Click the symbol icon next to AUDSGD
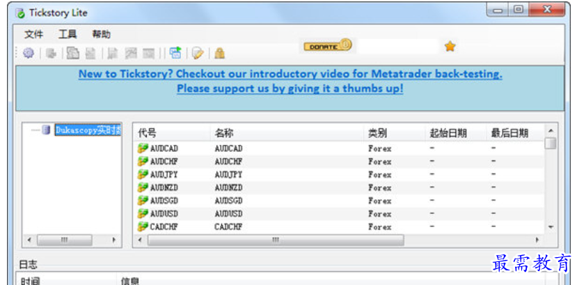The width and height of the screenshot is (577, 285). [x=143, y=201]
